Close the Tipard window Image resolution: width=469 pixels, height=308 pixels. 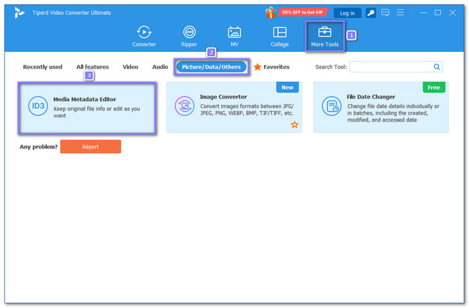[452, 13]
